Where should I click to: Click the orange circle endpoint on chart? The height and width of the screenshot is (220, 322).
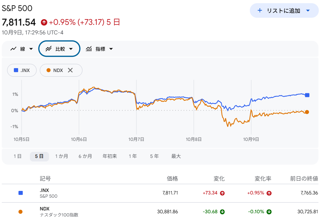307,112
